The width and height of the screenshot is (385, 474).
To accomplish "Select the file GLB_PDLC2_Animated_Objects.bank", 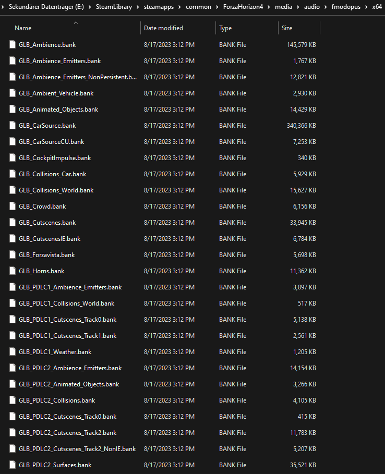I will [x=69, y=384].
